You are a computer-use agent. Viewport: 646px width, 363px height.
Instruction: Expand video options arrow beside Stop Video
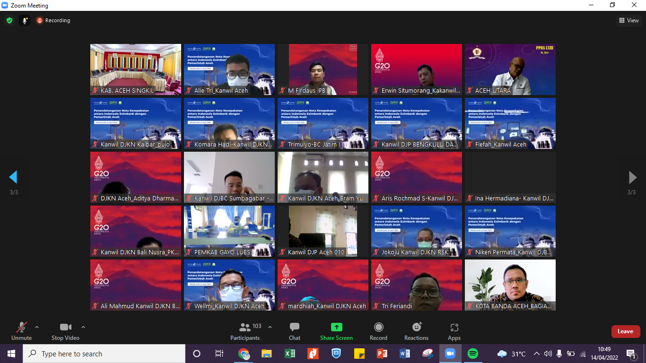[83, 327]
